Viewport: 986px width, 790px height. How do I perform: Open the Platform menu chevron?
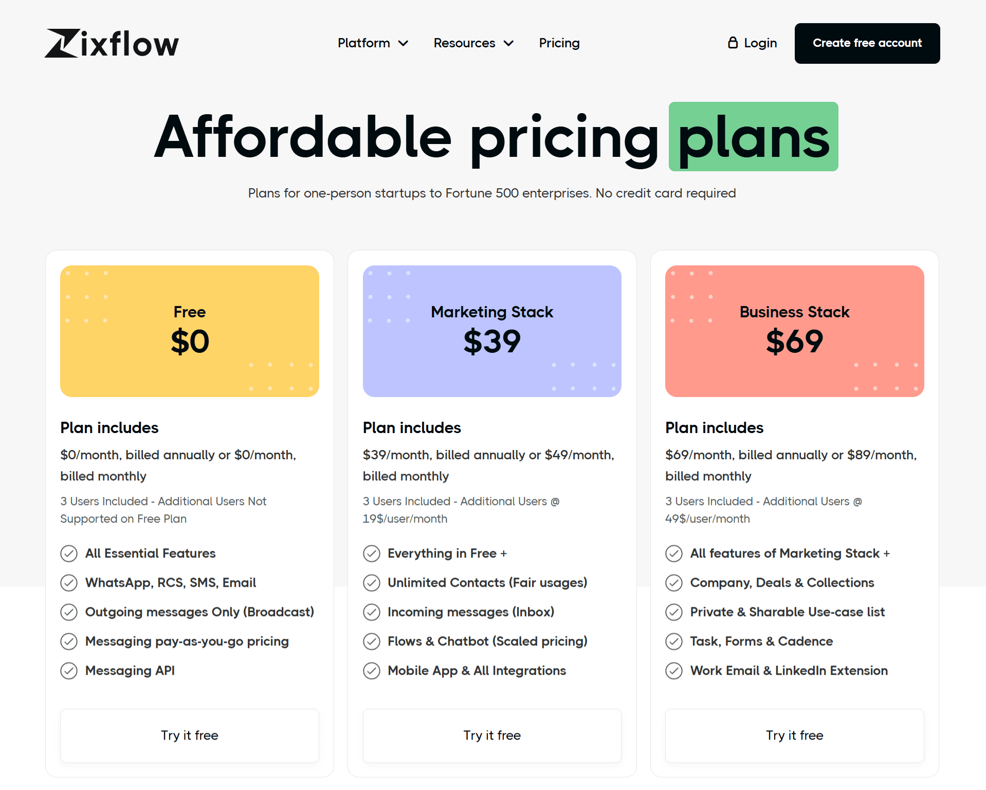coord(404,44)
